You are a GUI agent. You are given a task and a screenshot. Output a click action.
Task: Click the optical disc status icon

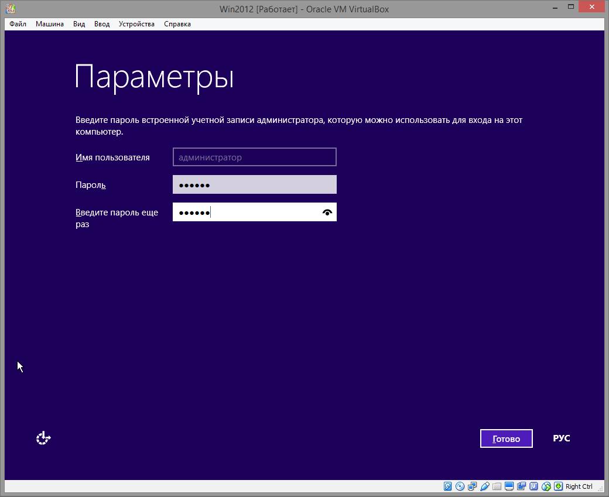(x=460, y=486)
